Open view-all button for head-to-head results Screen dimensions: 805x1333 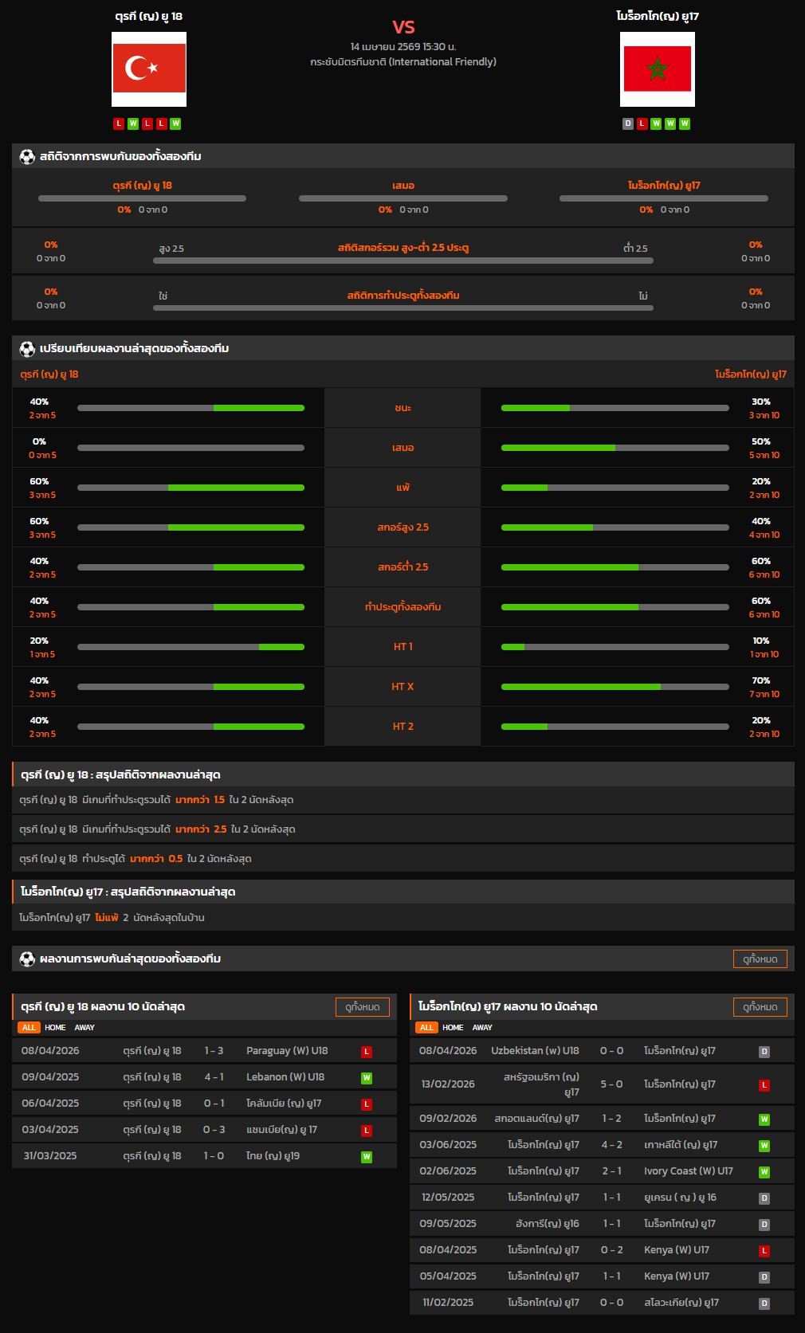(760, 959)
